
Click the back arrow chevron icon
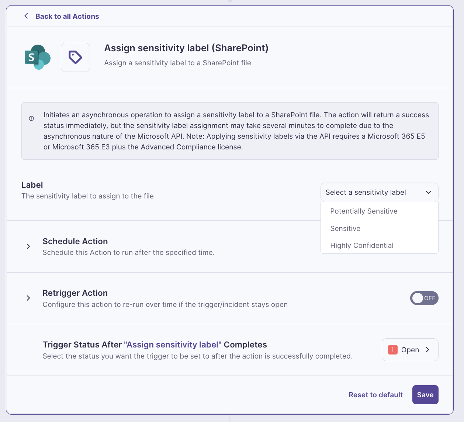(26, 16)
